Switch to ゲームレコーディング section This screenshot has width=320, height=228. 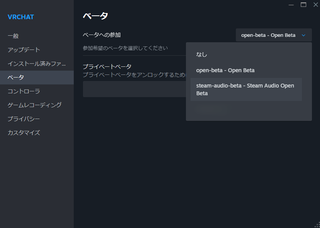pos(35,105)
